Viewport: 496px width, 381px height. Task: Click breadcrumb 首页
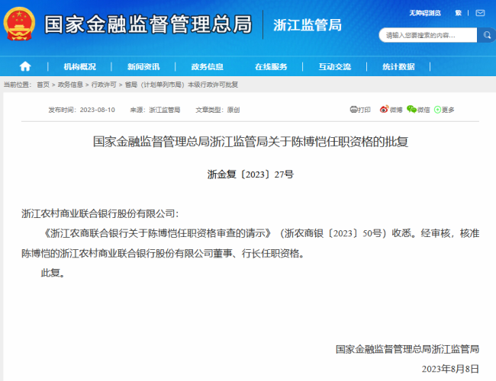click(x=43, y=85)
